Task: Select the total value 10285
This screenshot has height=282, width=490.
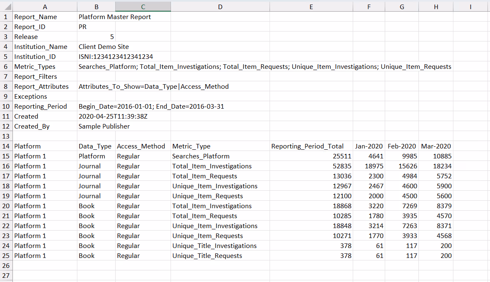Action: coord(311,216)
